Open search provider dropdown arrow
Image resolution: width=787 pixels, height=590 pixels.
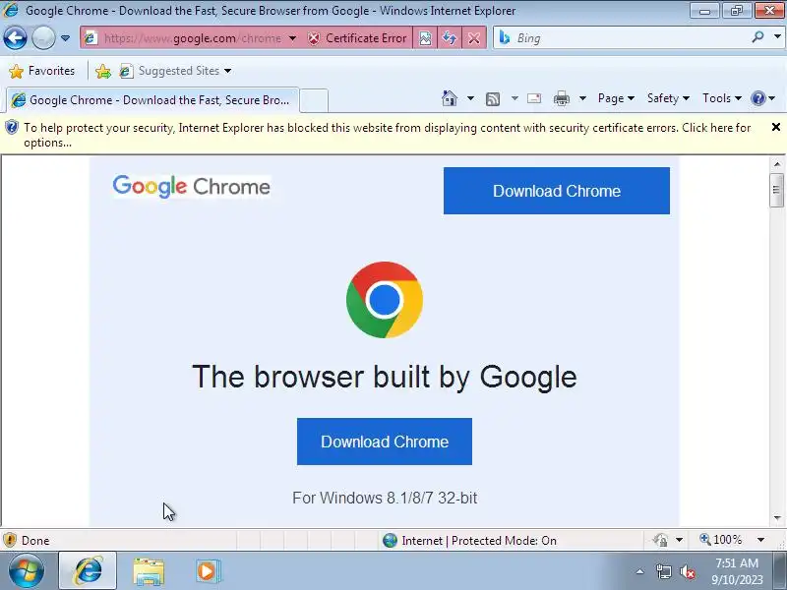coord(777,37)
